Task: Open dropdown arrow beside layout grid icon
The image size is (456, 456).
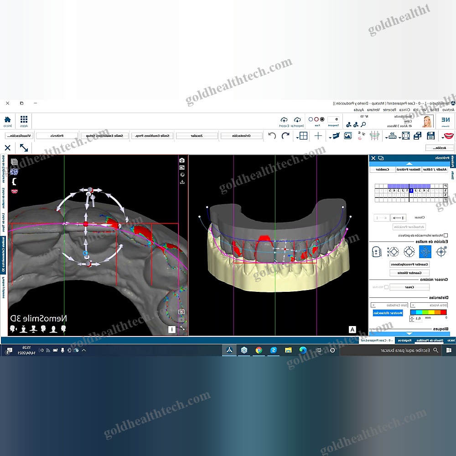Action: coord(297,137)
